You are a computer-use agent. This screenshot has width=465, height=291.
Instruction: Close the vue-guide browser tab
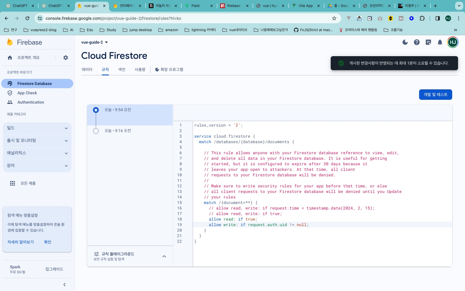point(104,6)
